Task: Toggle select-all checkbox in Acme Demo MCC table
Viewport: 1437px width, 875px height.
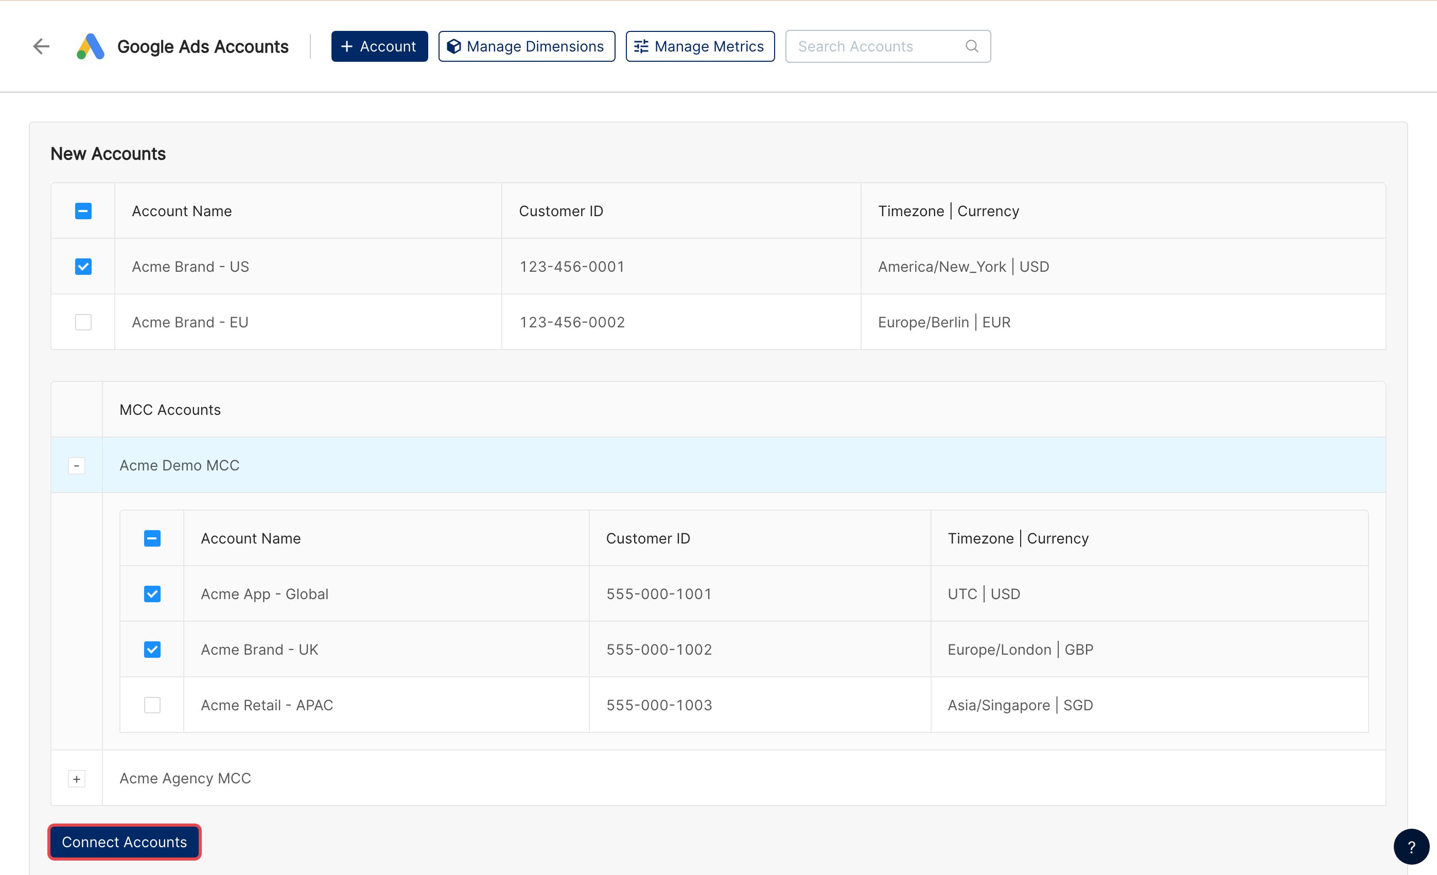Action: coord(152,538)
